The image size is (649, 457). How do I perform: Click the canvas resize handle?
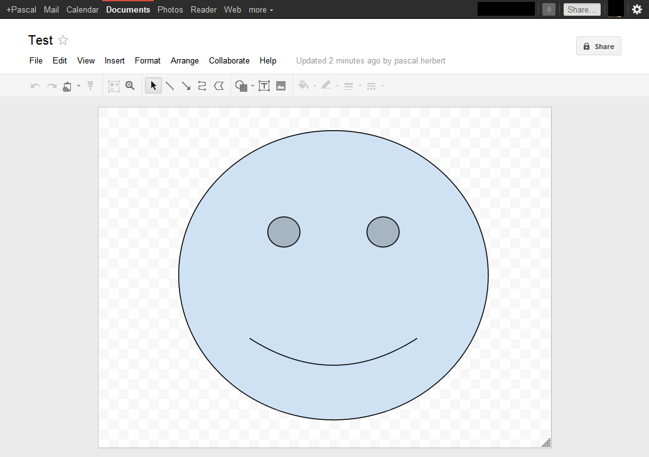coord(546,443)
